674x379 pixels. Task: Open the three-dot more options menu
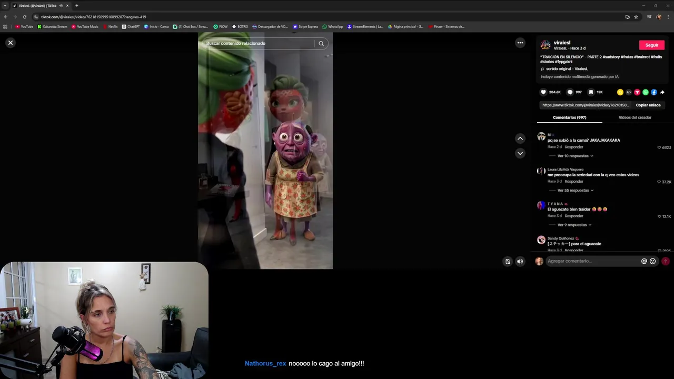(520, 43)
